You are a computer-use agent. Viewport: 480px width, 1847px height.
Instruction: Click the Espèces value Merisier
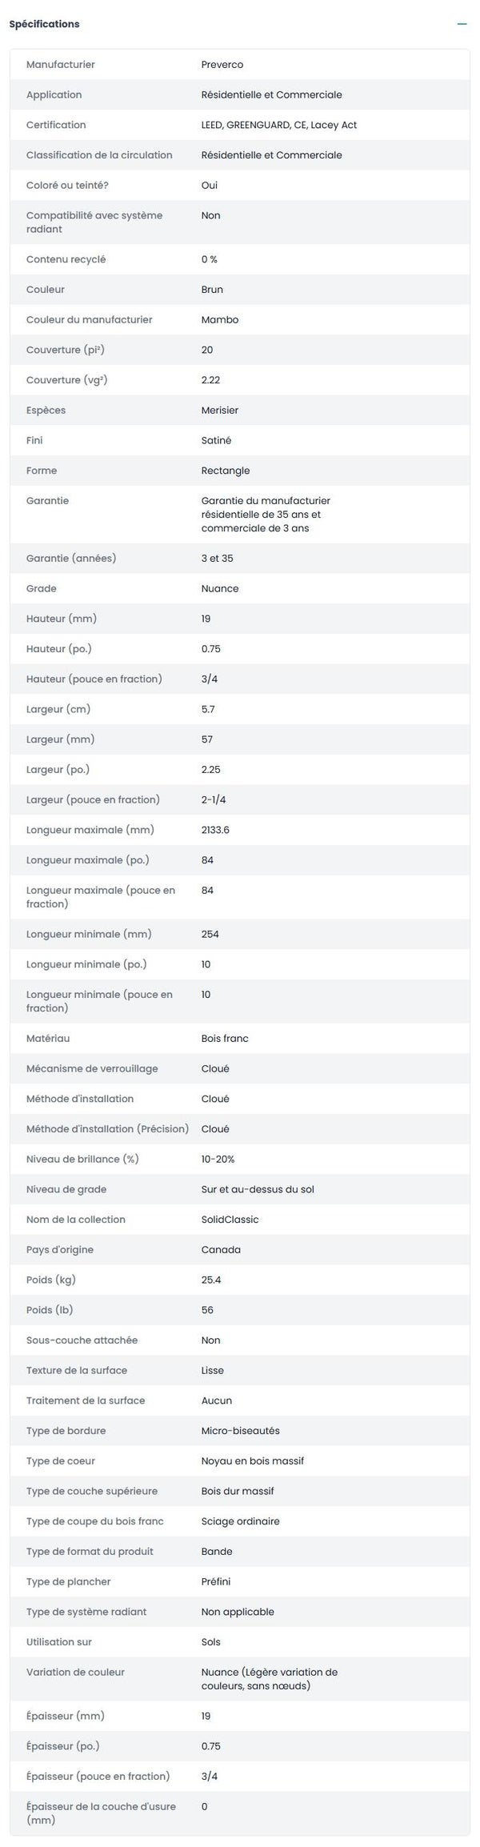point(219,410)
